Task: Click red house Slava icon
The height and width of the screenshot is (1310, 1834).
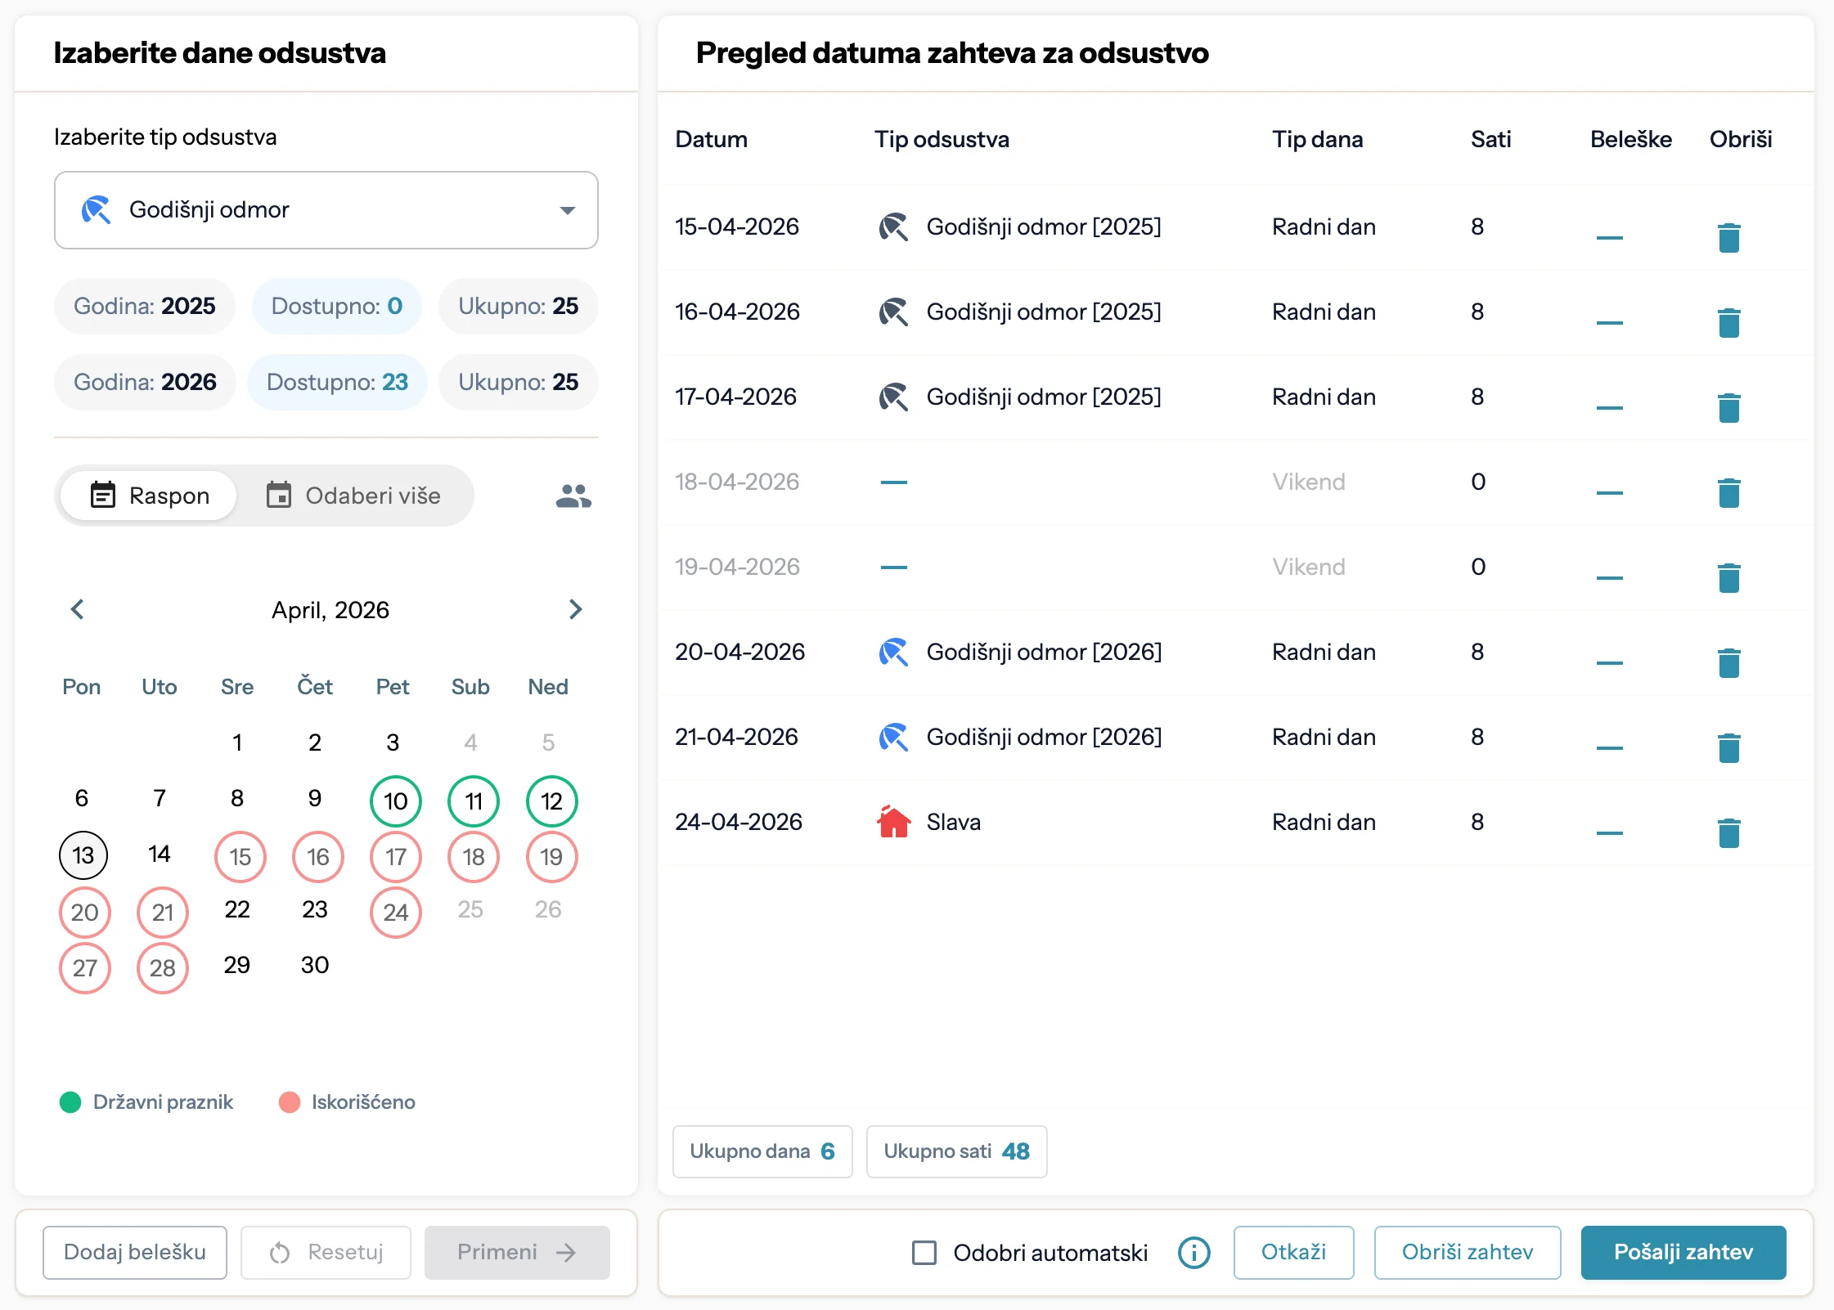Action: tap(893, 822)
